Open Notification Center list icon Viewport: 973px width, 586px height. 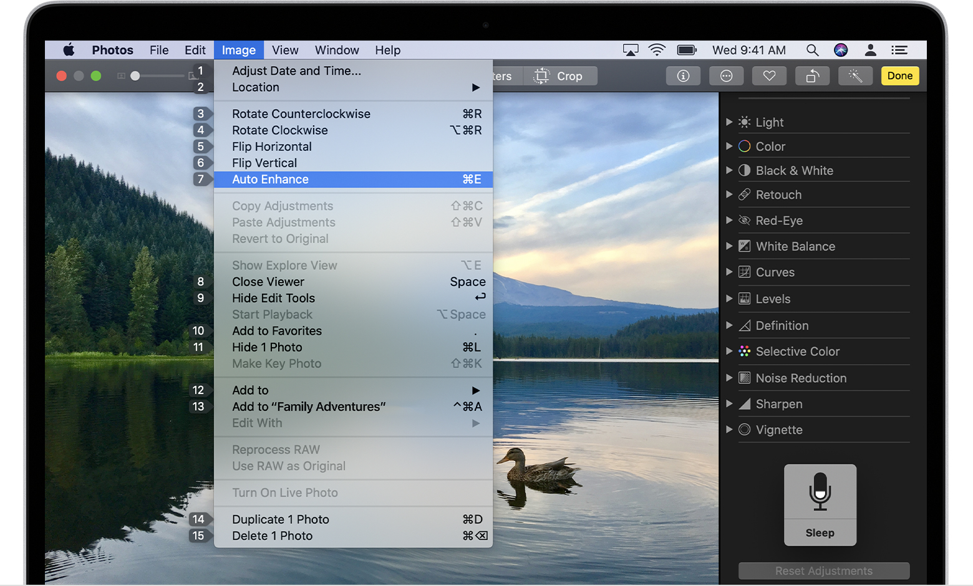899,50
